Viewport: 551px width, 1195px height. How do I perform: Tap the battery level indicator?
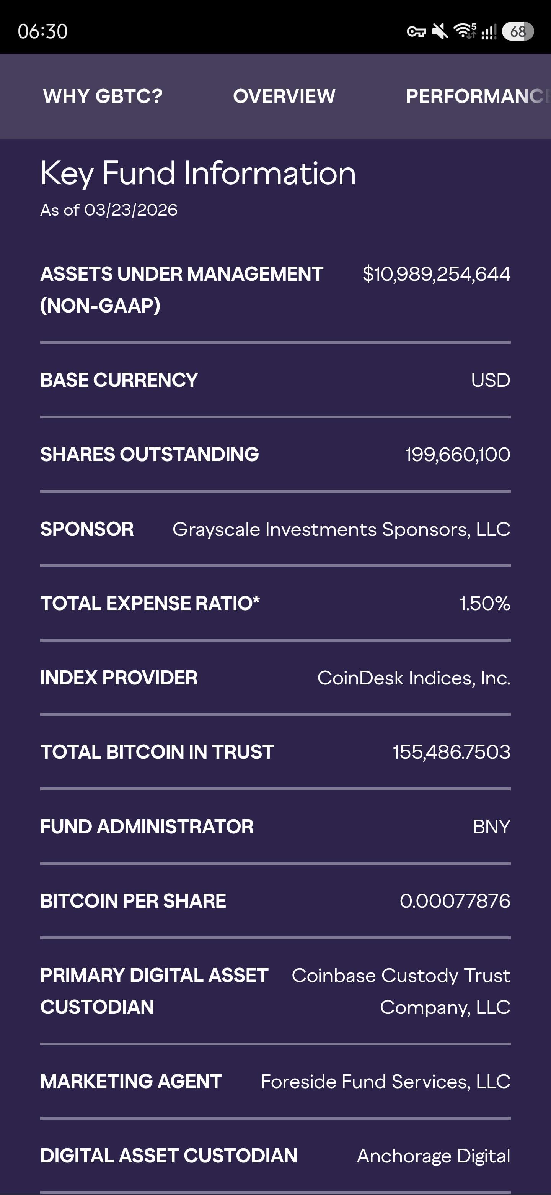pos(518,31)
